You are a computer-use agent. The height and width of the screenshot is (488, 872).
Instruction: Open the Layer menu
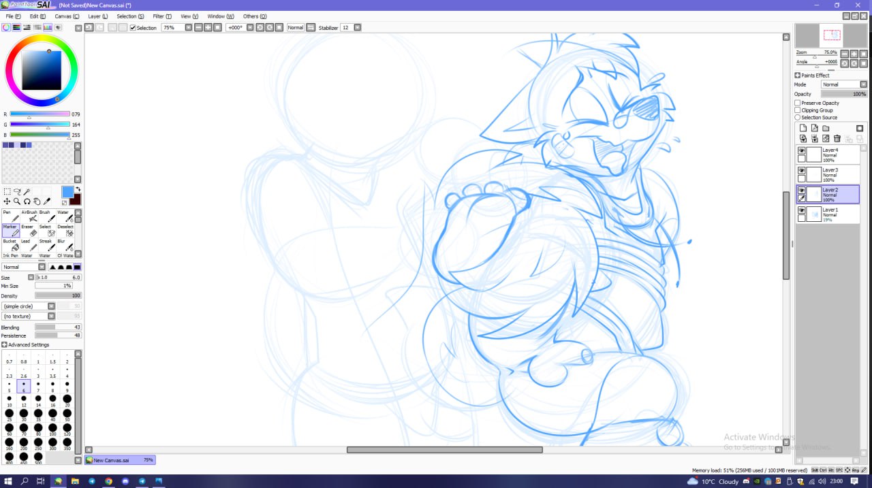coord(97,16)
